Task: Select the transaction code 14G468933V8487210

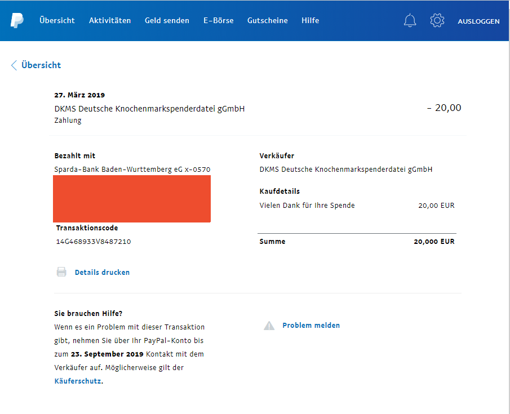Action: (x=94, y=242)
